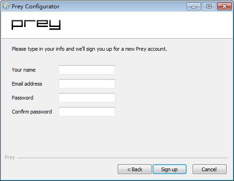Image resolution: width=234 pixels, height=181 pixels.
Task: Activate the Confirm password field
Action: pos(87,112)
